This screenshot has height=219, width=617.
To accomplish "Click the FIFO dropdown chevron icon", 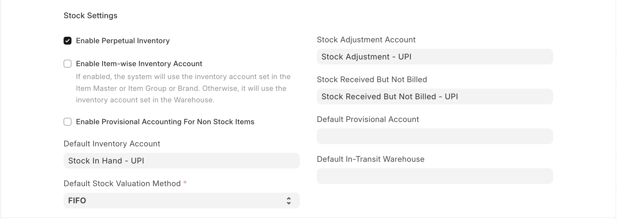I will [x=288, y=200].
